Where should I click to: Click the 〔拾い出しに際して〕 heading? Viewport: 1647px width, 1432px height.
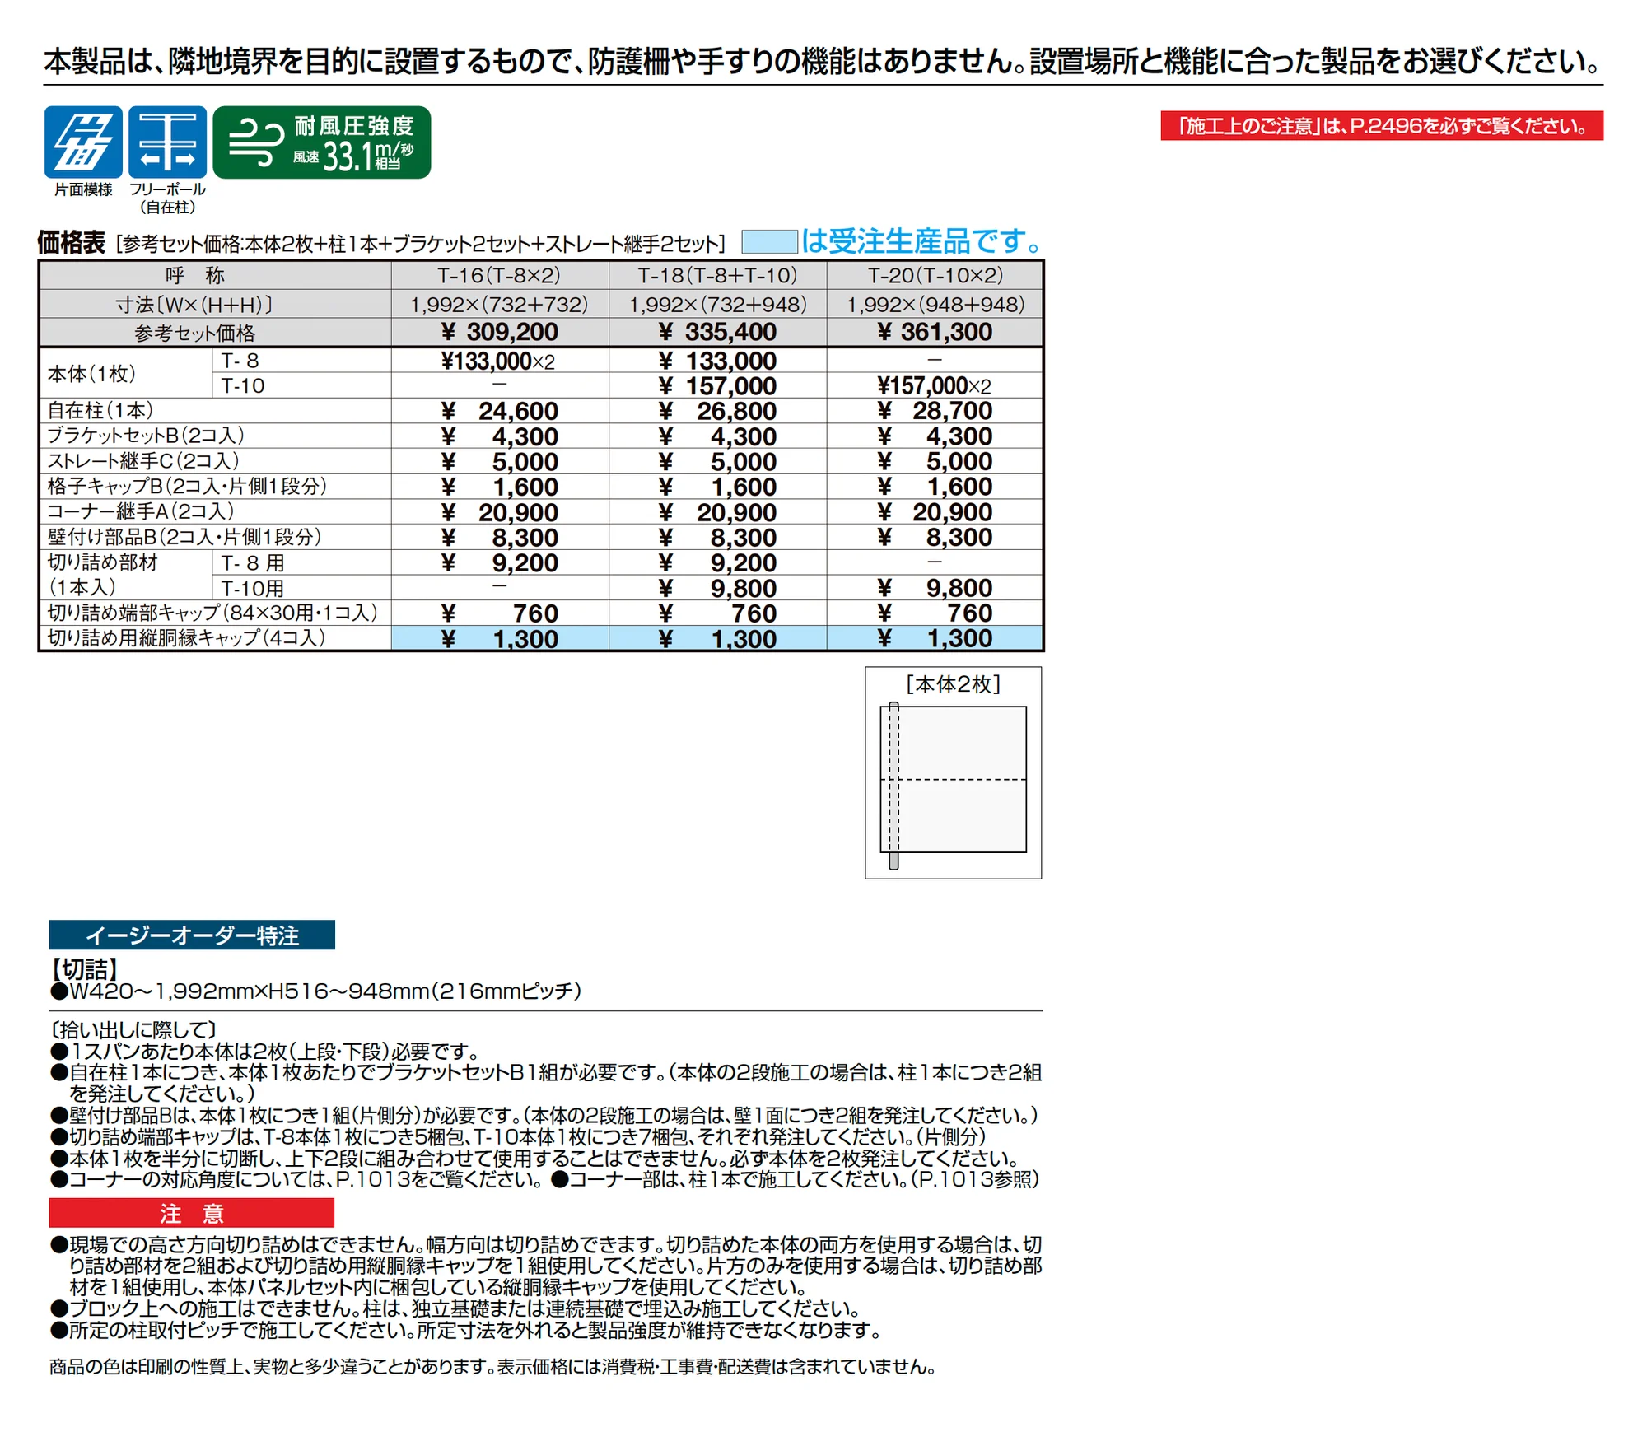point(133,1029)
